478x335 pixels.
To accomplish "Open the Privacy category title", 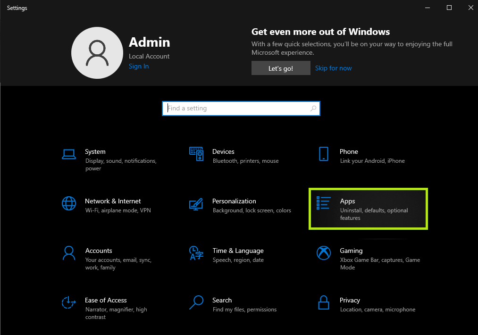I will click(x=350, y=300).
